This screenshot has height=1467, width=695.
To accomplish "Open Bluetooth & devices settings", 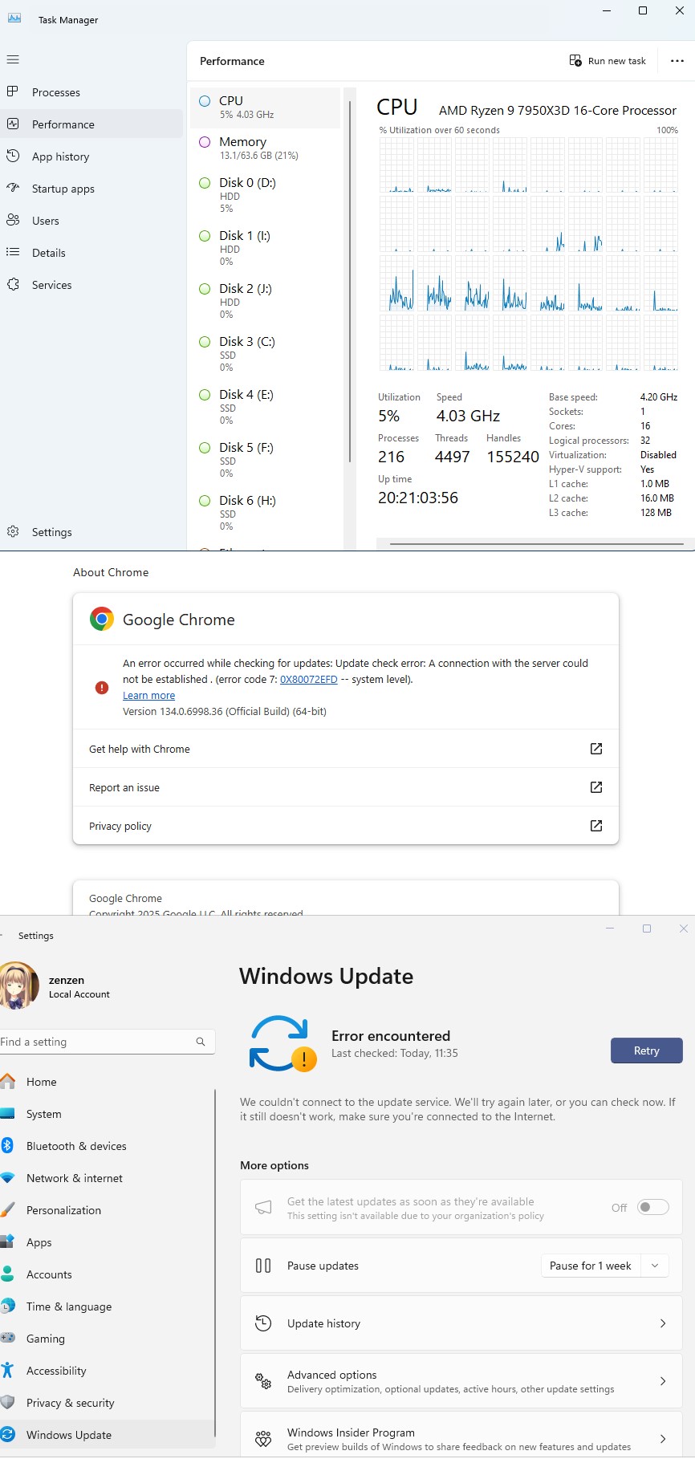I will pyautogui.click(x=108, y=1146).
